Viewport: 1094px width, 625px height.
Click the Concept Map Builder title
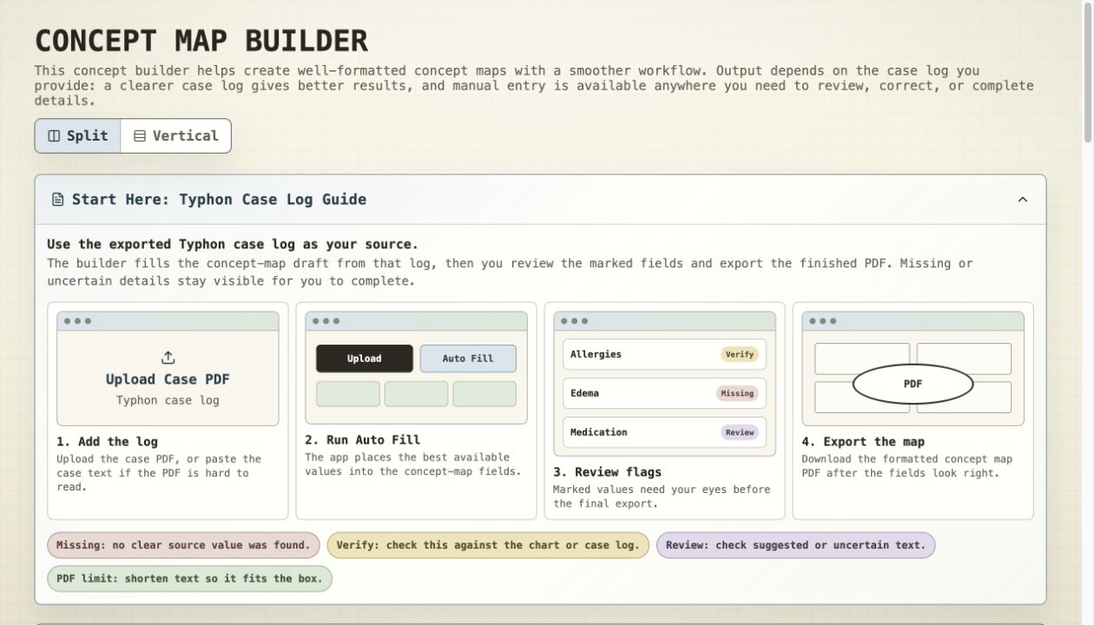coord(201,41)
